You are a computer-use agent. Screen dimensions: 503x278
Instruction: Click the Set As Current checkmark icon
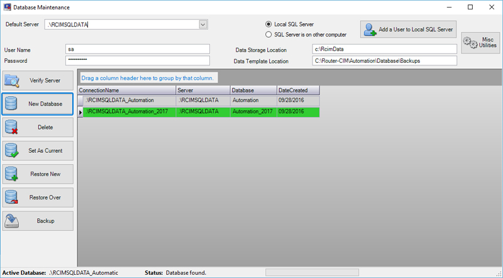12,151
